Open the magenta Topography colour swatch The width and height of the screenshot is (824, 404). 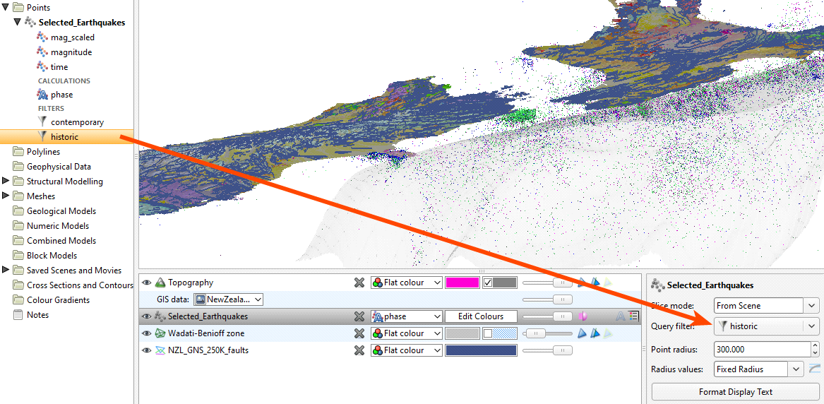click(x=462, y=283)
